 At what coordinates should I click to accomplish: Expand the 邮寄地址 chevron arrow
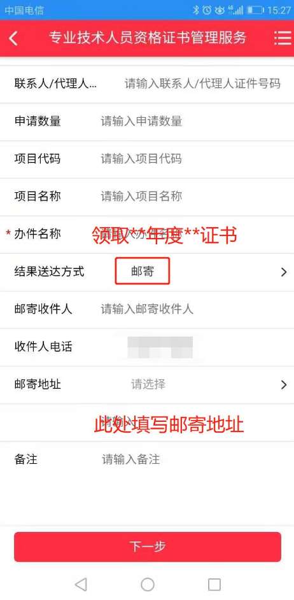coord(284,384)
